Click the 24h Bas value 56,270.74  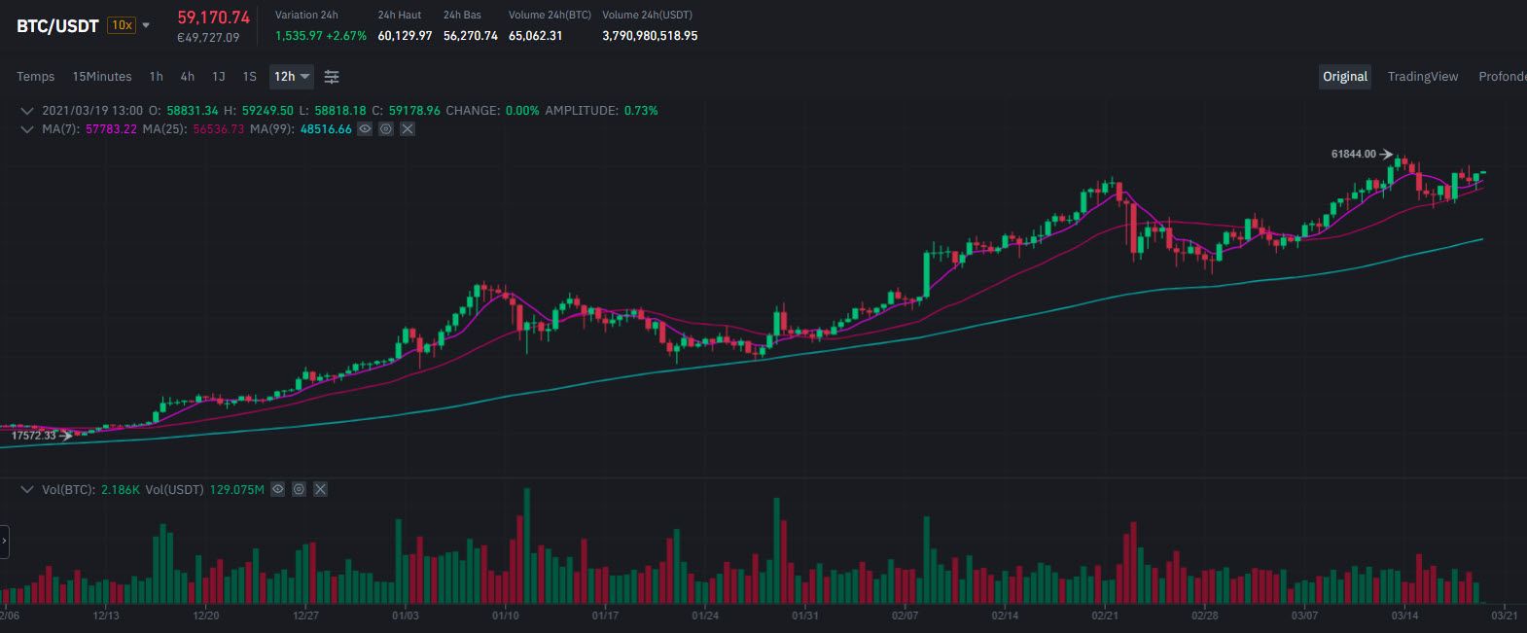coord(471,36)
